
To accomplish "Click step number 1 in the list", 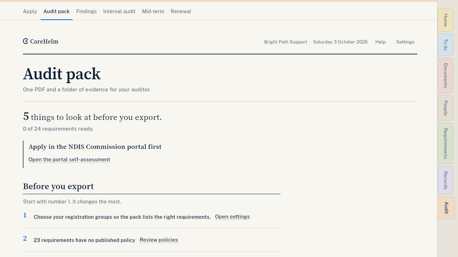I will 25,215.
